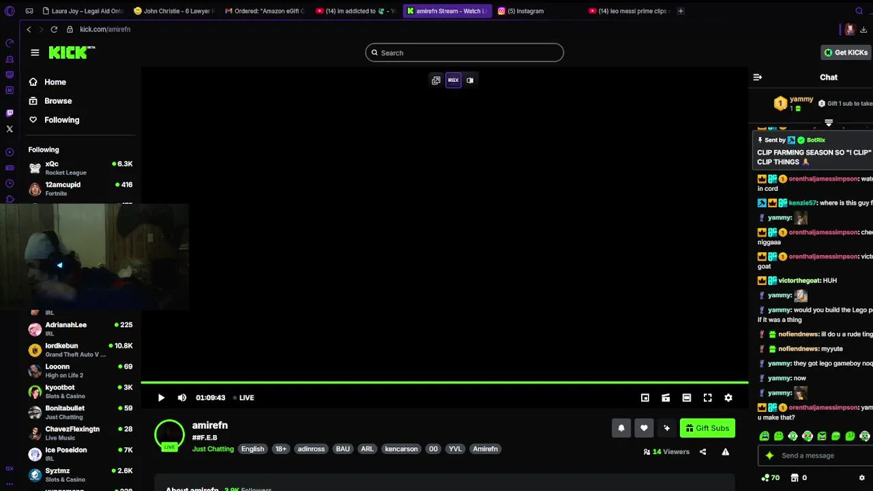Click the amirefn avatar
The width and height of the screenshot is (873, 491).
[x=169, y=436]
